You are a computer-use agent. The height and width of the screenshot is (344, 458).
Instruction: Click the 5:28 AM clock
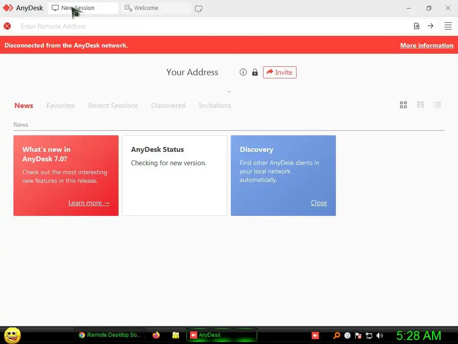coord(419,335)
